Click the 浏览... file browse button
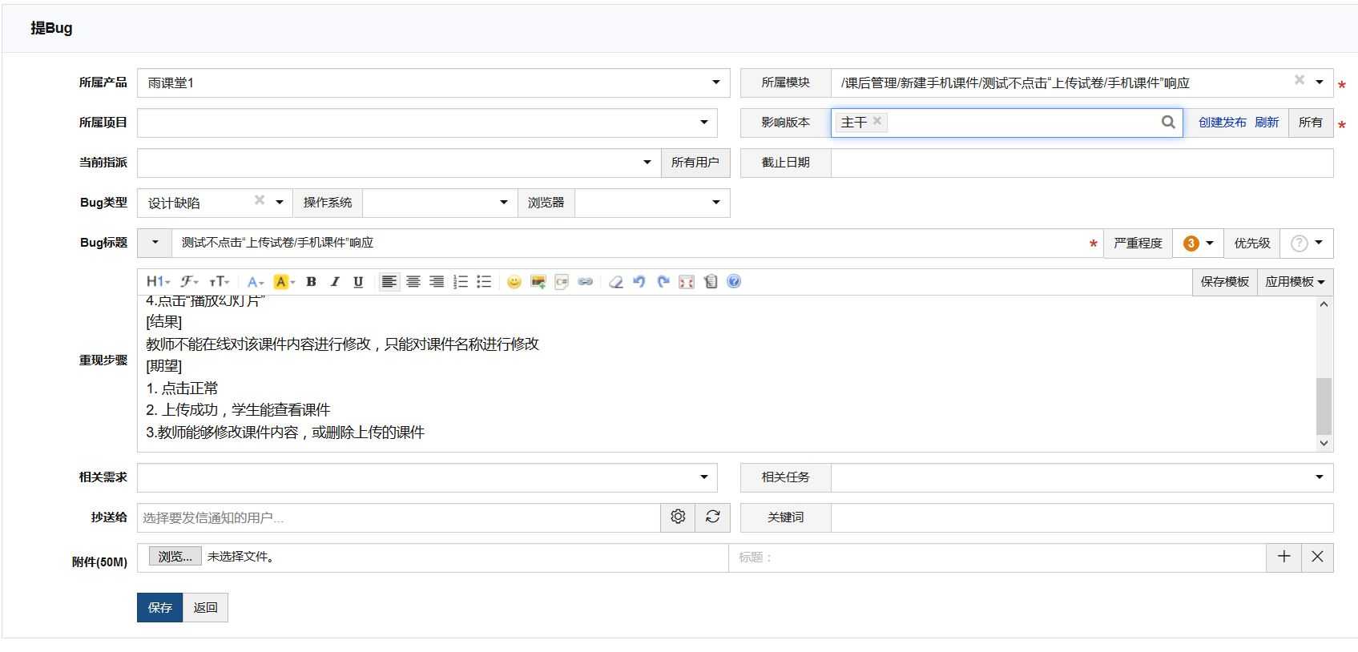This screenshot has width=1358, height=652. [x=175, y=557]
